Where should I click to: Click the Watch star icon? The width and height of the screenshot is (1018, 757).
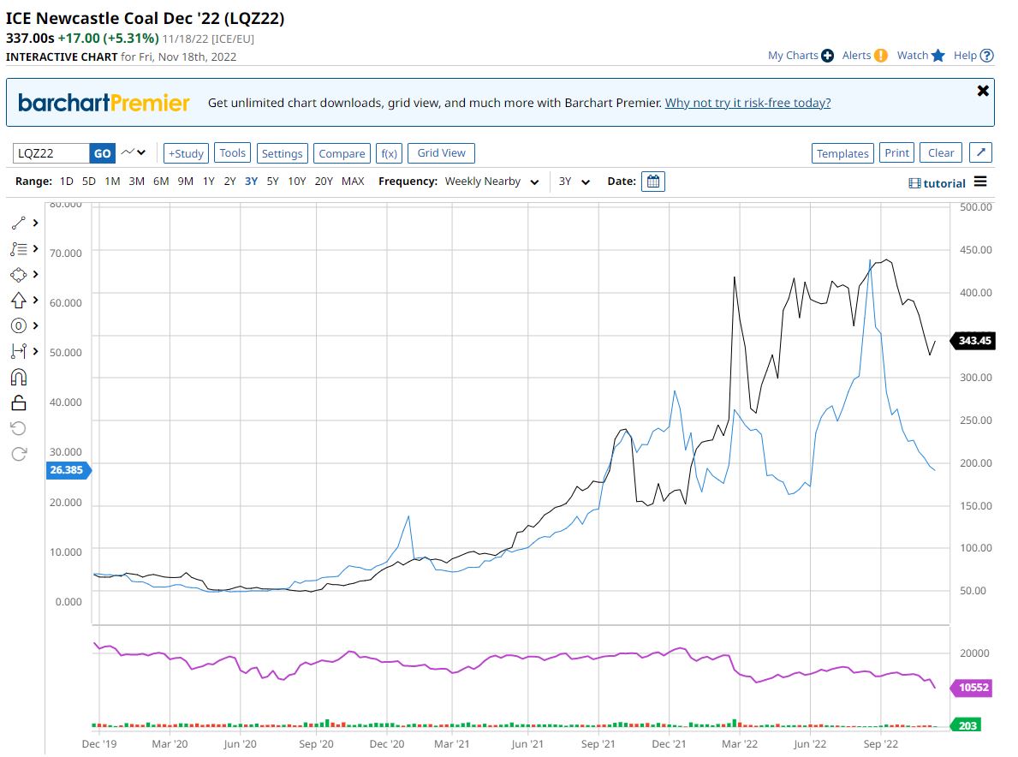(x=938, y=56)
